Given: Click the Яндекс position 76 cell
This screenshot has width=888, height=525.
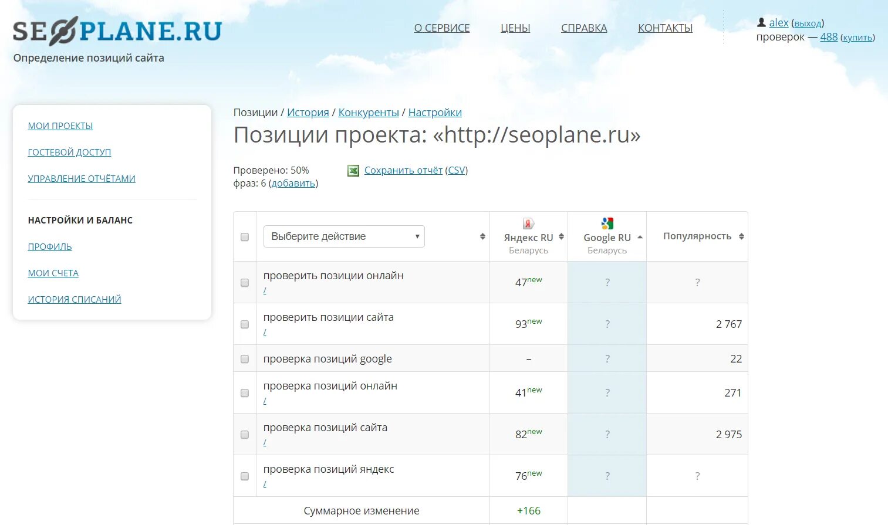Looking at the screenshot, I should [x=528, y=476].
